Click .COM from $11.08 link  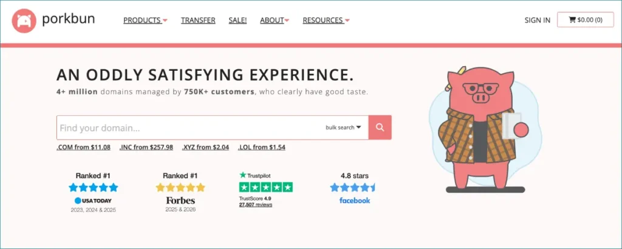[83, 147]
